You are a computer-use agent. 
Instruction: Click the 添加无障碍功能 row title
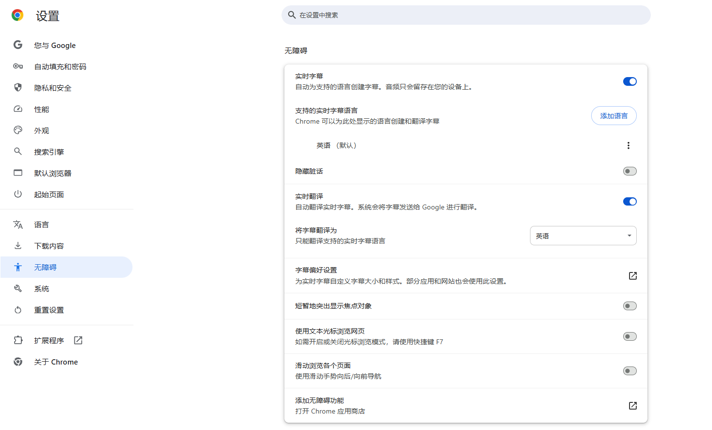click(x=319, y=400)
